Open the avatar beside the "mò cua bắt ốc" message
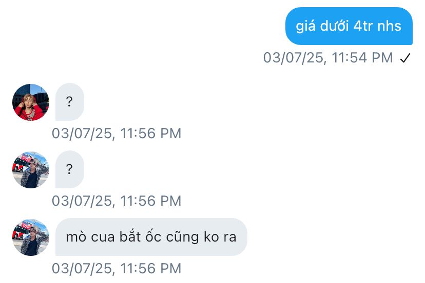This screenshot has width=425, height=283. click(x=31, y=237)
